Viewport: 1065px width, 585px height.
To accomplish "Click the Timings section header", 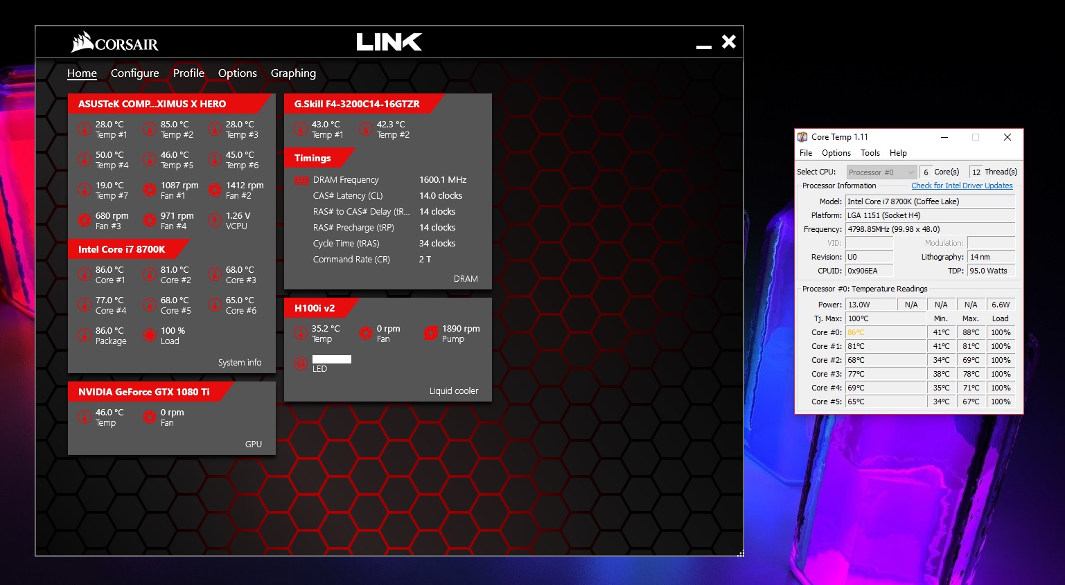I will point(319,158).
